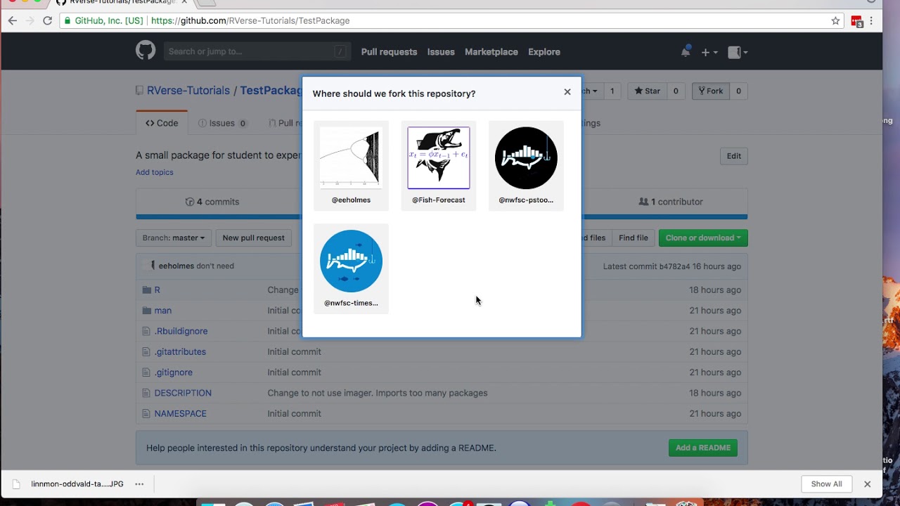The image size is (900, 506).
Task: Open the notifications bell
Action: [x=686, y=52]
